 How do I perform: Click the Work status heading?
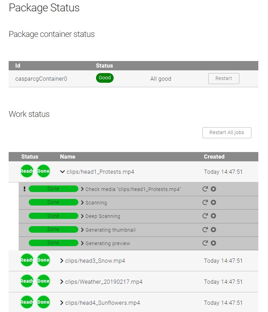tap(29, 114)
